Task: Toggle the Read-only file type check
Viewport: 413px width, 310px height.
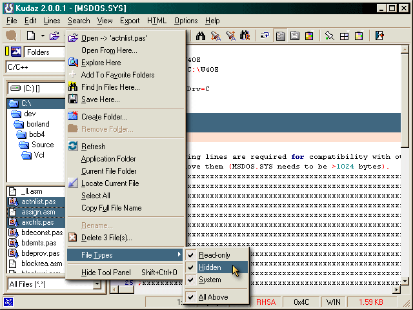Action: 216,255
